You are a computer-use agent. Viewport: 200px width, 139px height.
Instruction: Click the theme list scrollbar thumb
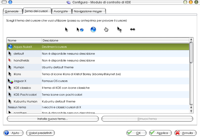[x=191, y=52]
